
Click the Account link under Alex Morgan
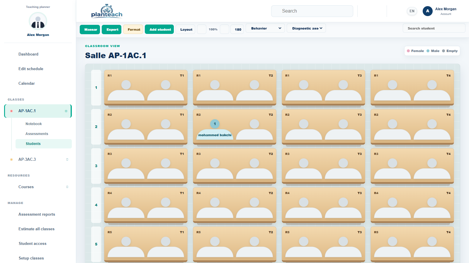click(446, 14)
